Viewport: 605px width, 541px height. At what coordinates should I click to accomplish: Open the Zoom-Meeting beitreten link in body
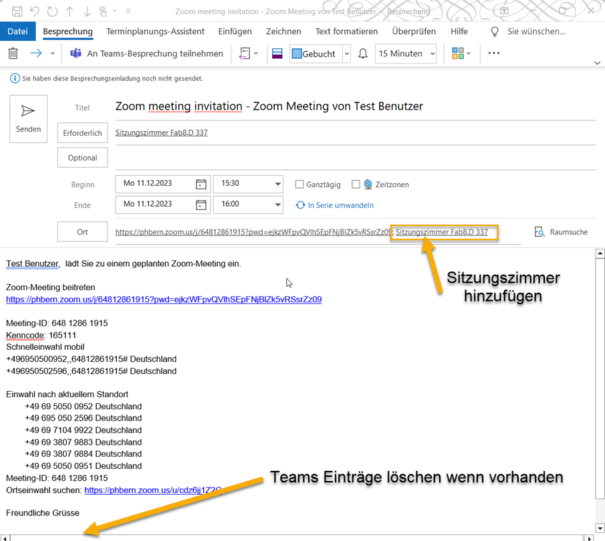click(164, 300)
